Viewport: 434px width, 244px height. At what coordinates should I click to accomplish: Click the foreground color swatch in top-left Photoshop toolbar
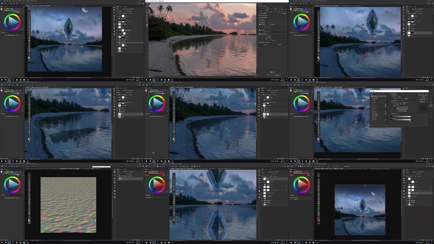point(29,57)
